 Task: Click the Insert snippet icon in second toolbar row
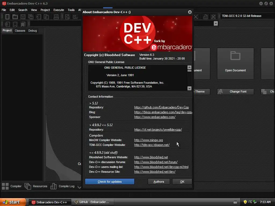(7, 24)
